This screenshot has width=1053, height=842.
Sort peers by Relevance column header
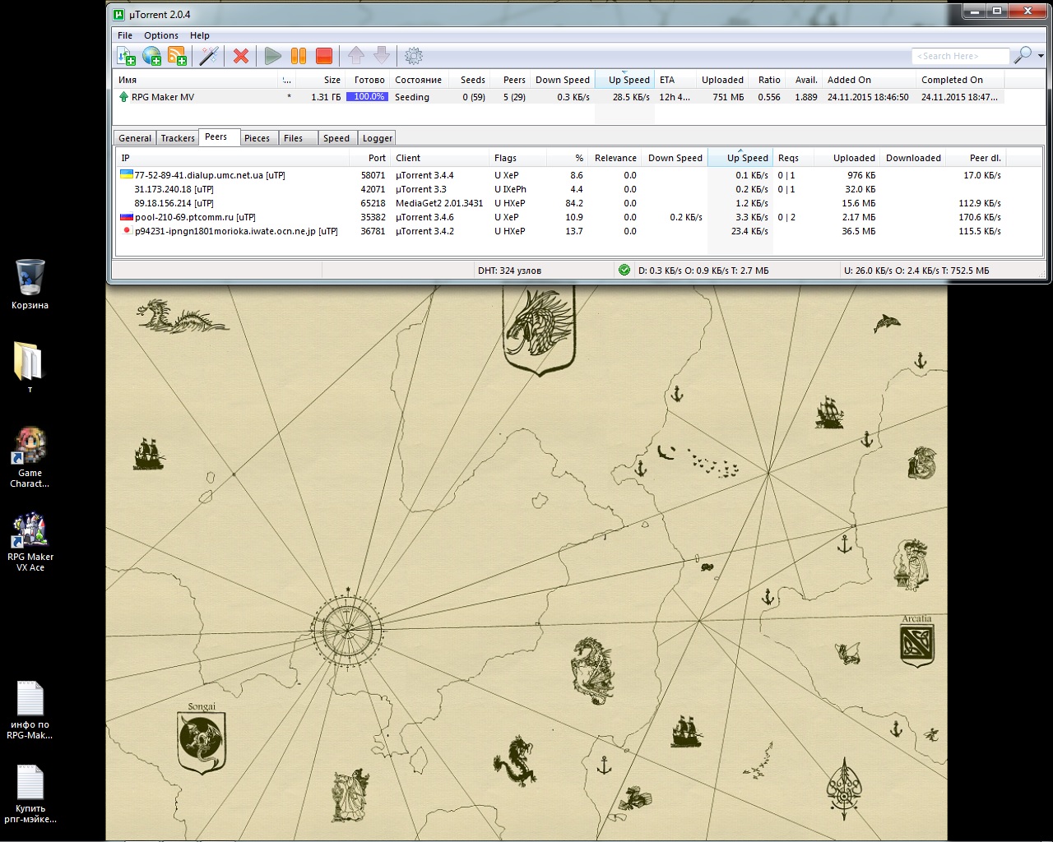[614, 158]
